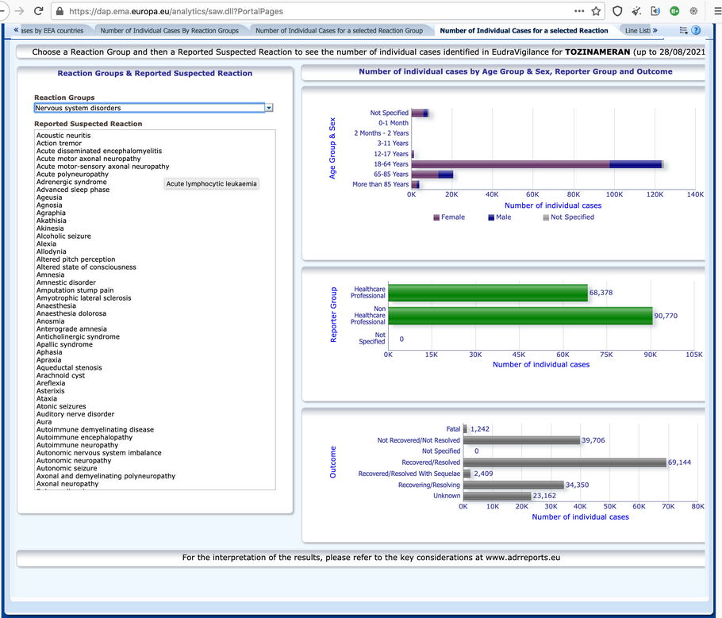Viewport: 722px width, 618px height.
Task: Select Cases for a selected Reaction tab
Action: click(x=524, y=31)
